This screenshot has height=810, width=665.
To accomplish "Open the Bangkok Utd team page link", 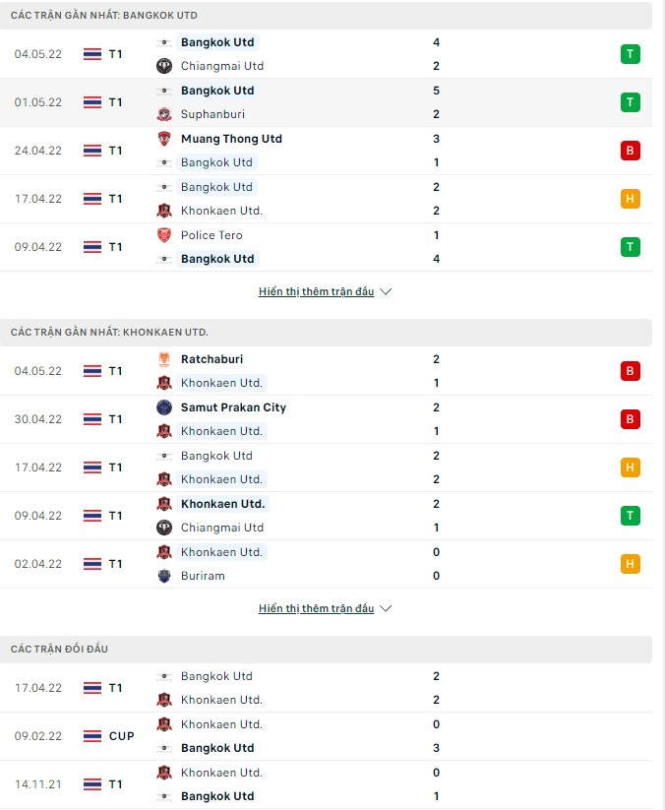I will pos(214,42).
